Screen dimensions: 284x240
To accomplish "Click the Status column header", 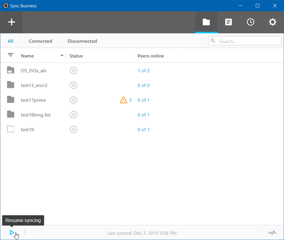I will (x=76, y=56).
